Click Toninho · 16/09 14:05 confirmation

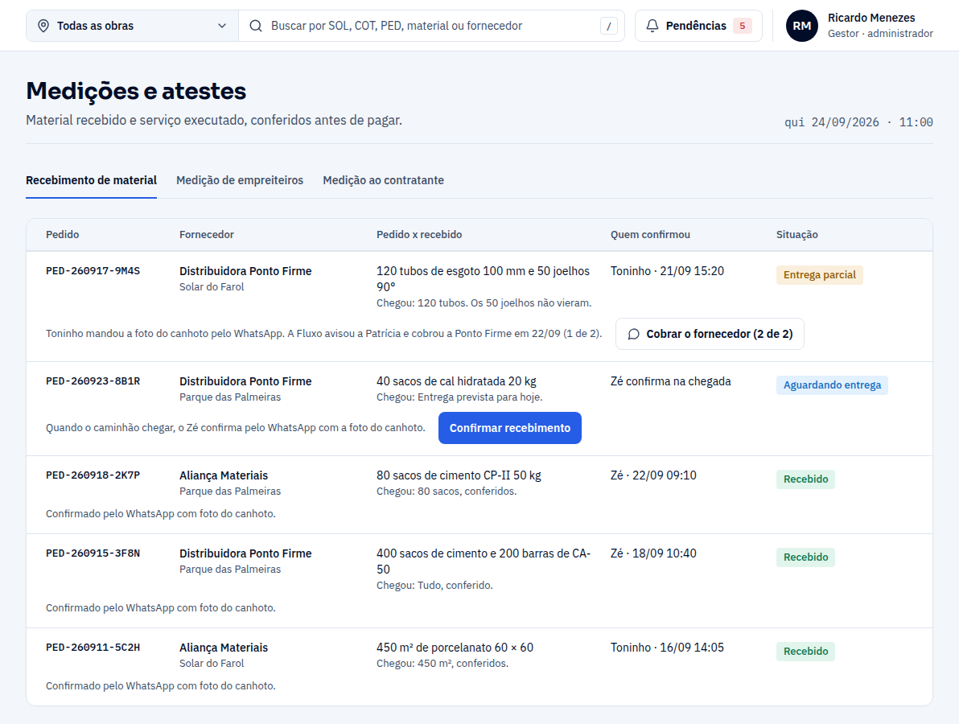[x=667, y=648]
